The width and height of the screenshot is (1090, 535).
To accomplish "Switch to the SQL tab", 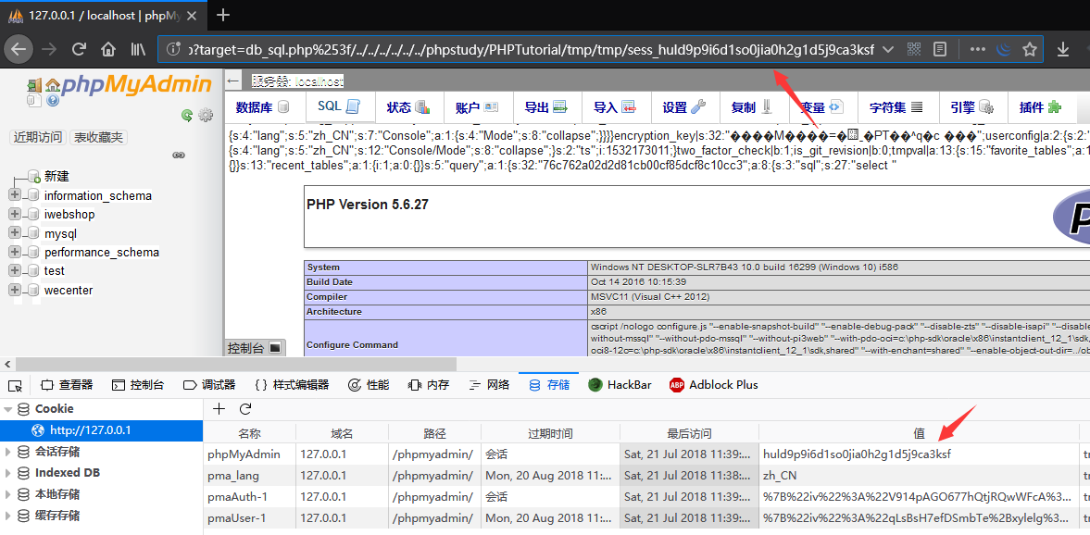I will pos(339,106).
